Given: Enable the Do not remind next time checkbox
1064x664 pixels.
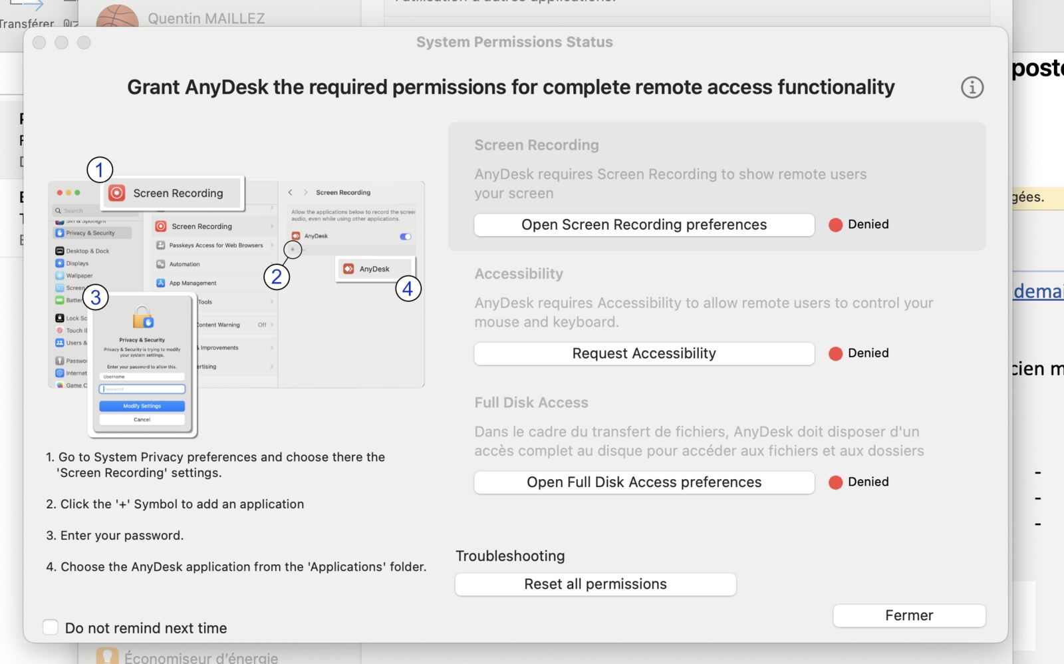Looking at the screenshot, I should pos(51,627).
